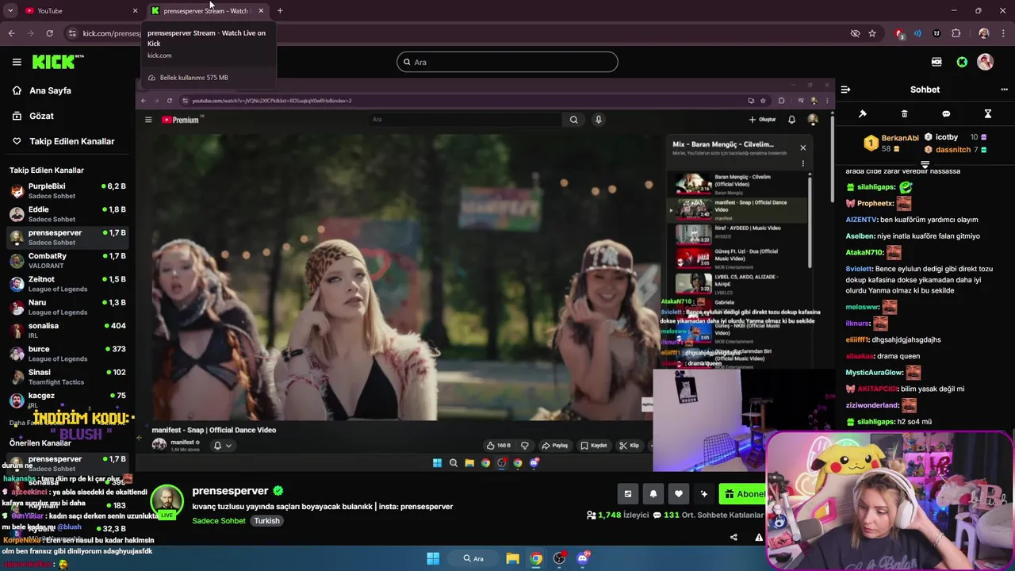This screenshot has height=571, width=1015.
Task: Select burce channel in sidebar
Action: [67, 354]
